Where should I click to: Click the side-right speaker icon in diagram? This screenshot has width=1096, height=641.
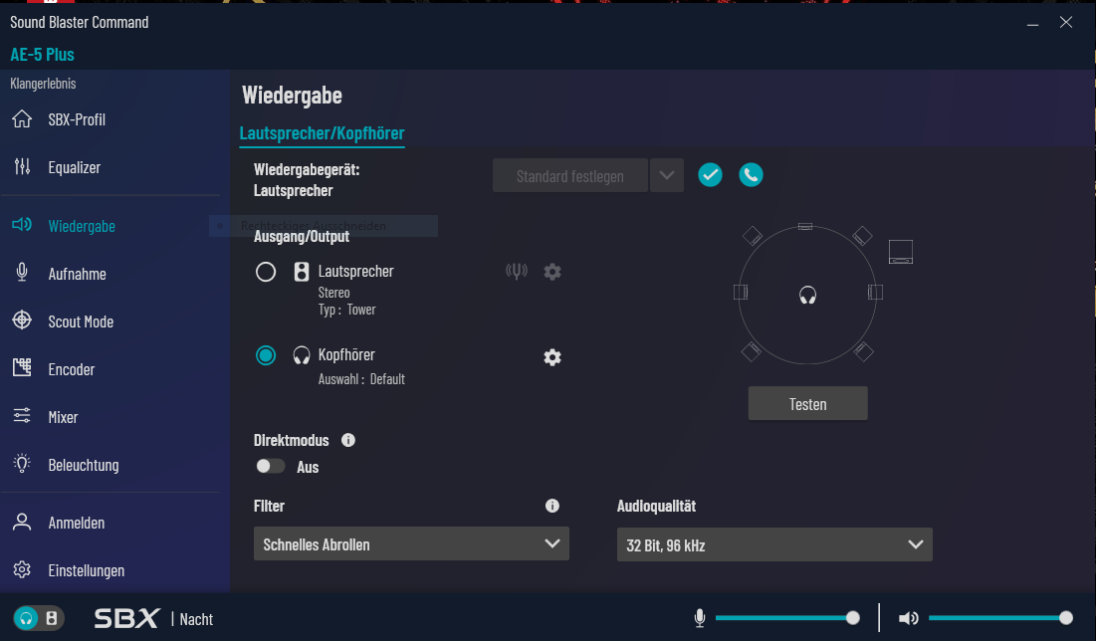pos(875,293)
